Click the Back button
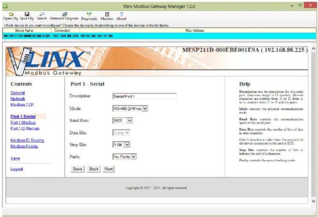 (x=94, y=169)
